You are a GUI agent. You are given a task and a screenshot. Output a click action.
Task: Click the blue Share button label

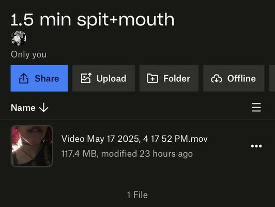coord(47,78)
